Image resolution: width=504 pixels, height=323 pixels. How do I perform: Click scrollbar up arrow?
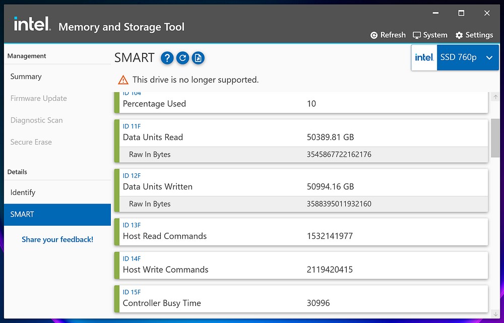(x=495, y=97)
